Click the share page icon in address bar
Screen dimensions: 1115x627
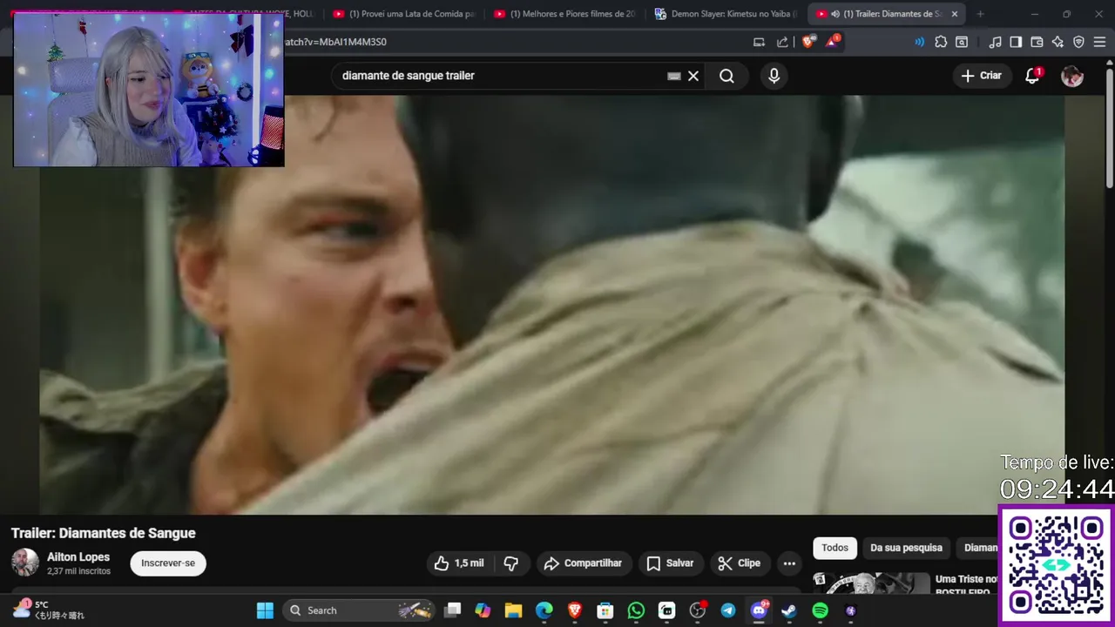point(782,42)
